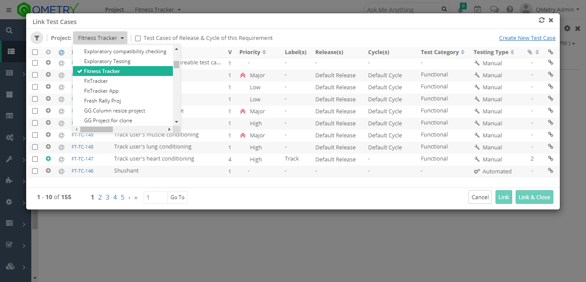Select Exploratory Testing from project list
This screenshot has width=586, height=282.
(x=107, y=61)
